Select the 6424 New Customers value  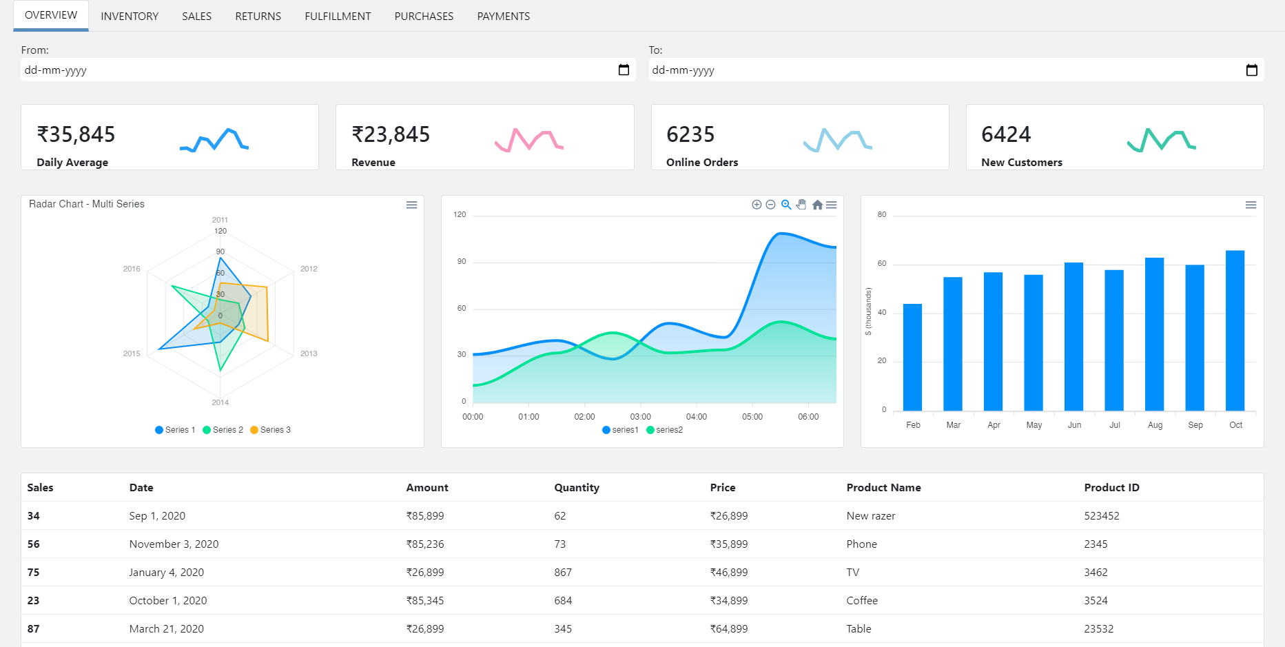coord(1006,134)
